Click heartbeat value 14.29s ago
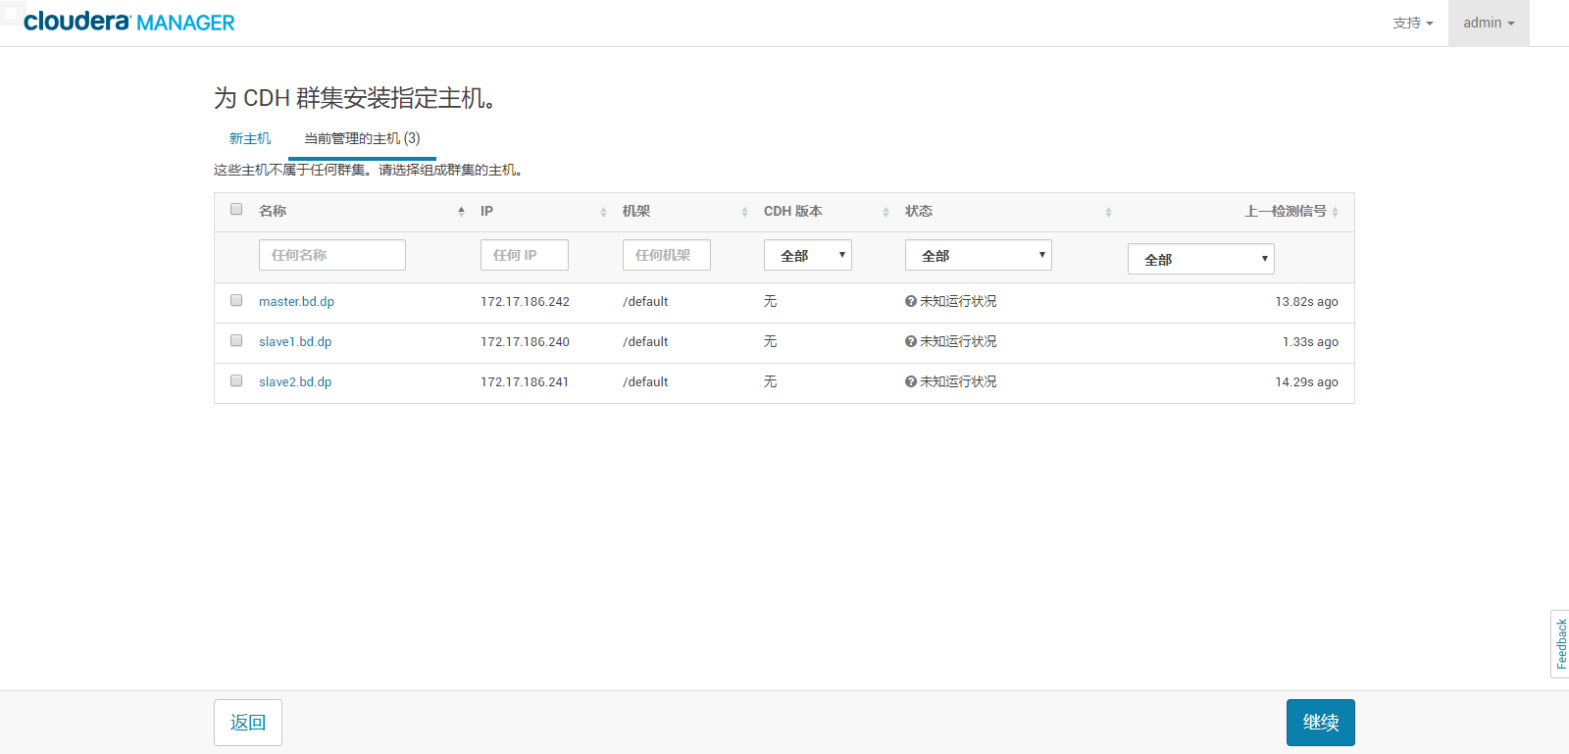Screen dimensions: 1569x754 (1306, 381)
